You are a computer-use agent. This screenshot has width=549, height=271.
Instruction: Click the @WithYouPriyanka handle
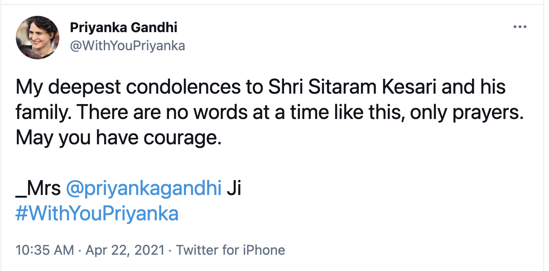(x=127, y=46)
